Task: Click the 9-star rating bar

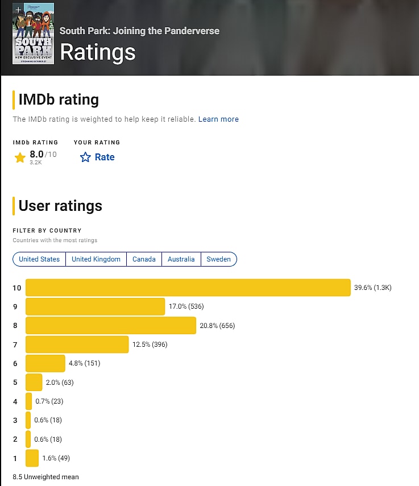Action: coord(95,306)
